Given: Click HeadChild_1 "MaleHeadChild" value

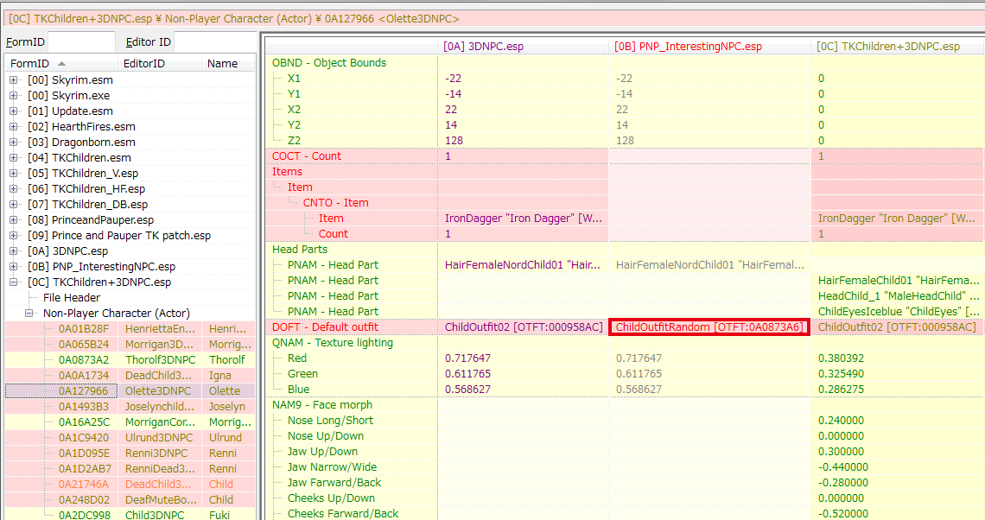Looking at the screenshot, I should [898, 295].
